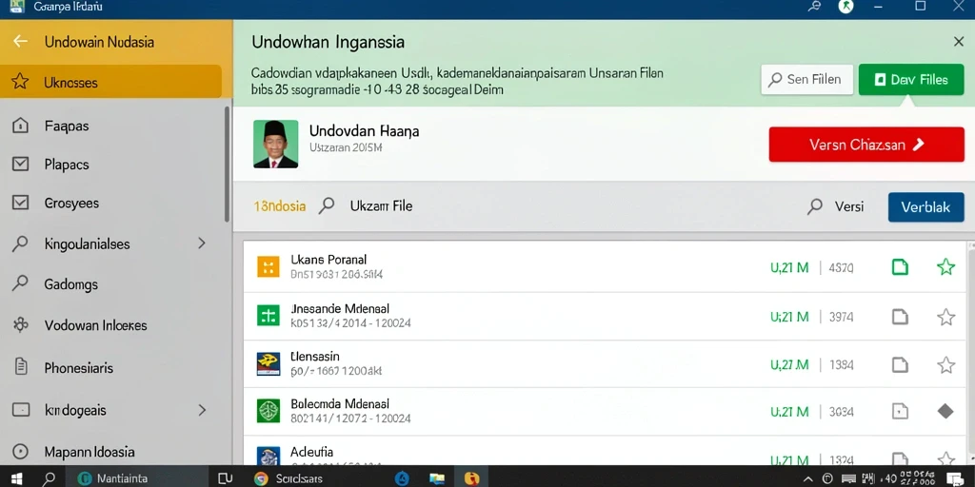Select the 18ndosia tab label
The height and width of the screenshot is (487, 975).
(280, 206)
